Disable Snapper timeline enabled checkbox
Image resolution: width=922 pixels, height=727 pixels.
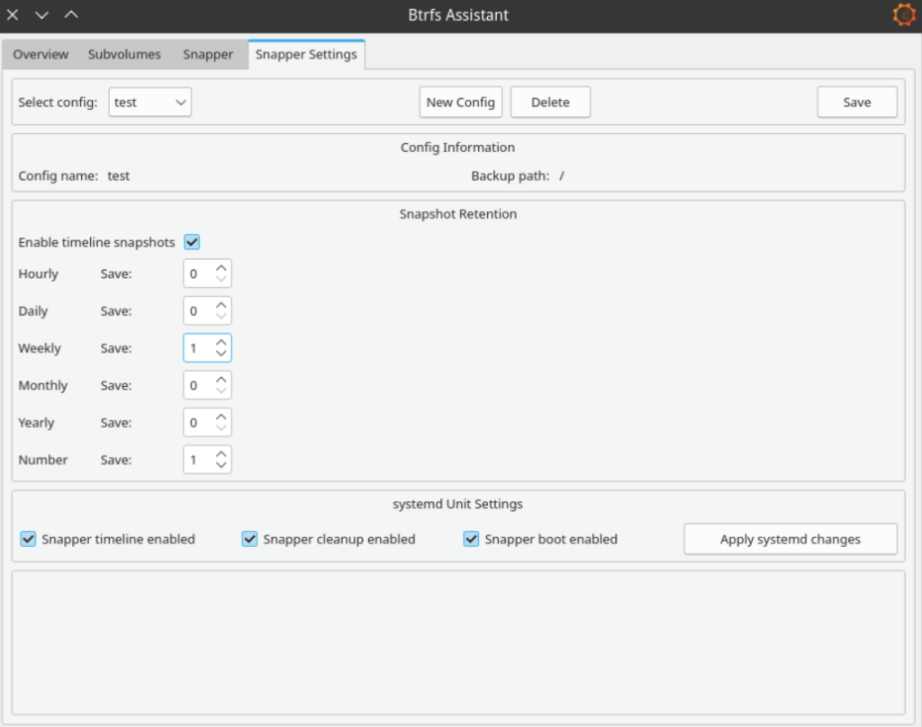28,539
